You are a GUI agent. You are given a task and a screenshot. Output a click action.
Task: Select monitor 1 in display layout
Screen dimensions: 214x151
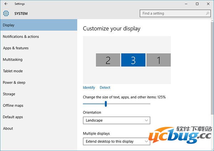[x=158, y=60]
